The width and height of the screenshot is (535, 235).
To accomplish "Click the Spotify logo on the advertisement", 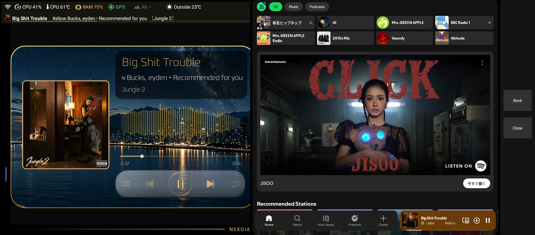I will pos(481,166).
